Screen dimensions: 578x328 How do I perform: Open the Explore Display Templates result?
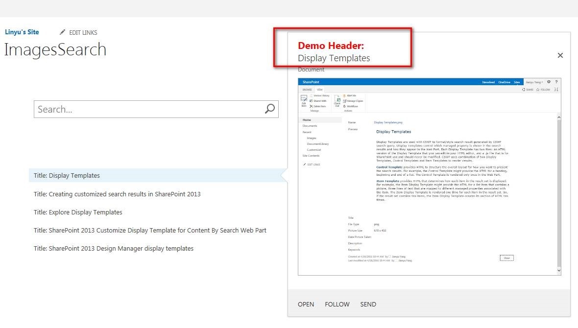click(x=78, y=212)
